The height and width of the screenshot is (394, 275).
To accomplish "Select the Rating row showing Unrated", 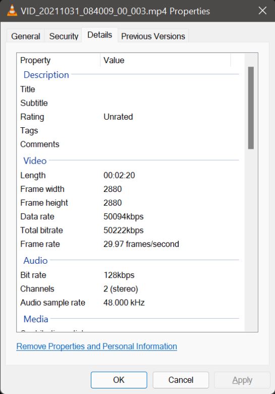I will pos(129,117).
